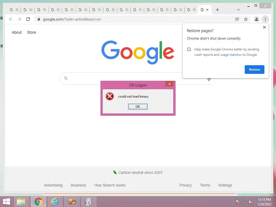276x207 pixels.
Task: Open File Explorer from the taskbar
Action: 21,202
